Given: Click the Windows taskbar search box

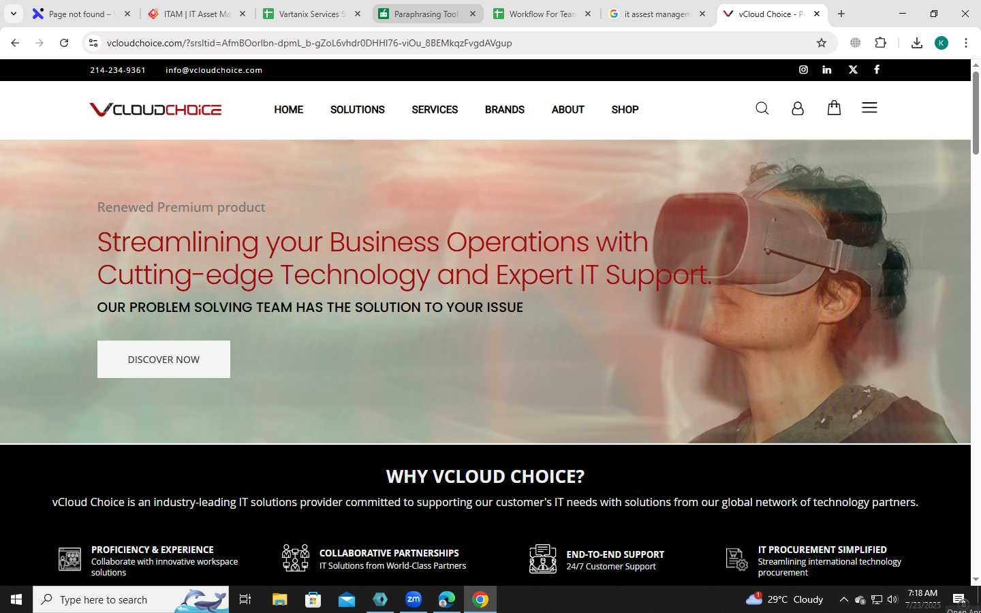Looking at the screenshot, I should pos(131,599).
